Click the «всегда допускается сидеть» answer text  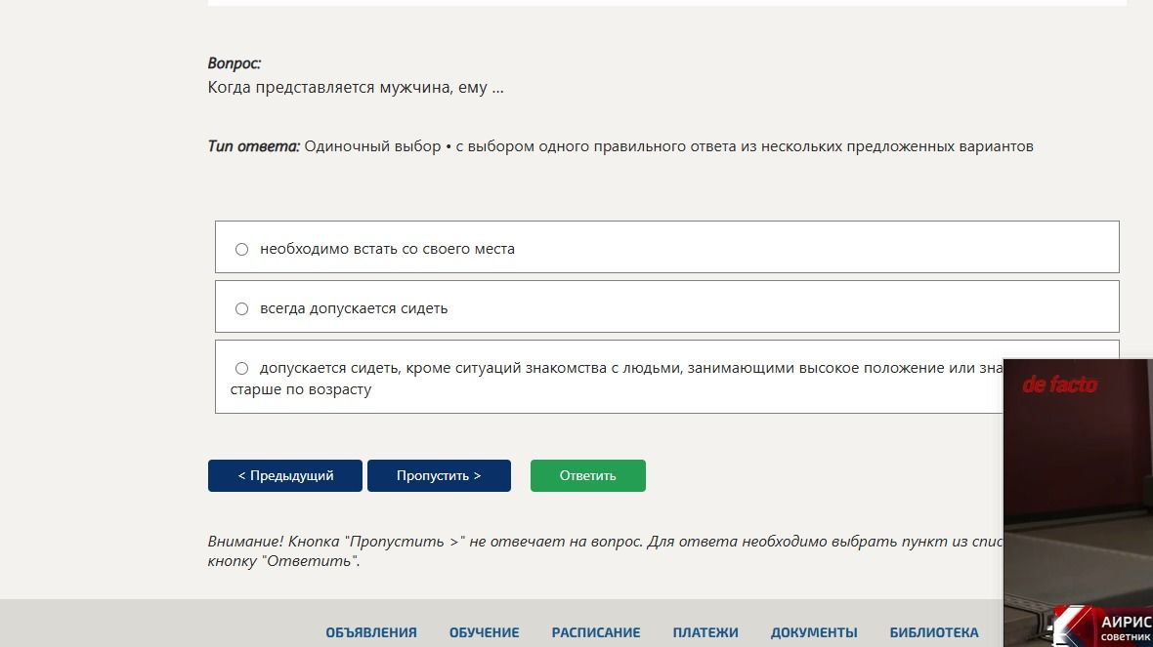tap(354, 308)
